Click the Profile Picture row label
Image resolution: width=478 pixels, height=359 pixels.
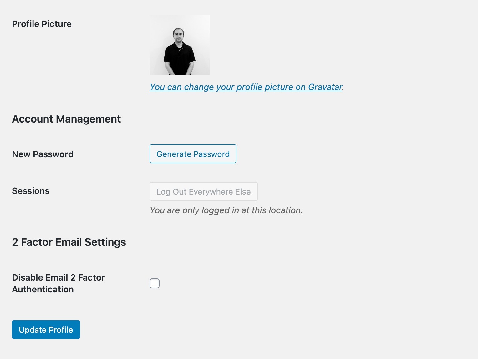[x=42, y=24]
